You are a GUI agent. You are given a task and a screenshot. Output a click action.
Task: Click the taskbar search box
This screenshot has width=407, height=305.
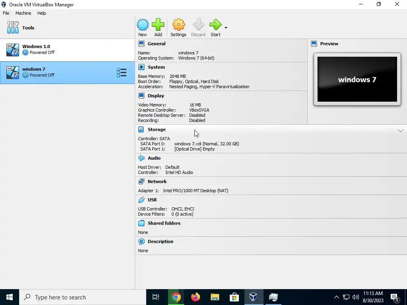83,297
